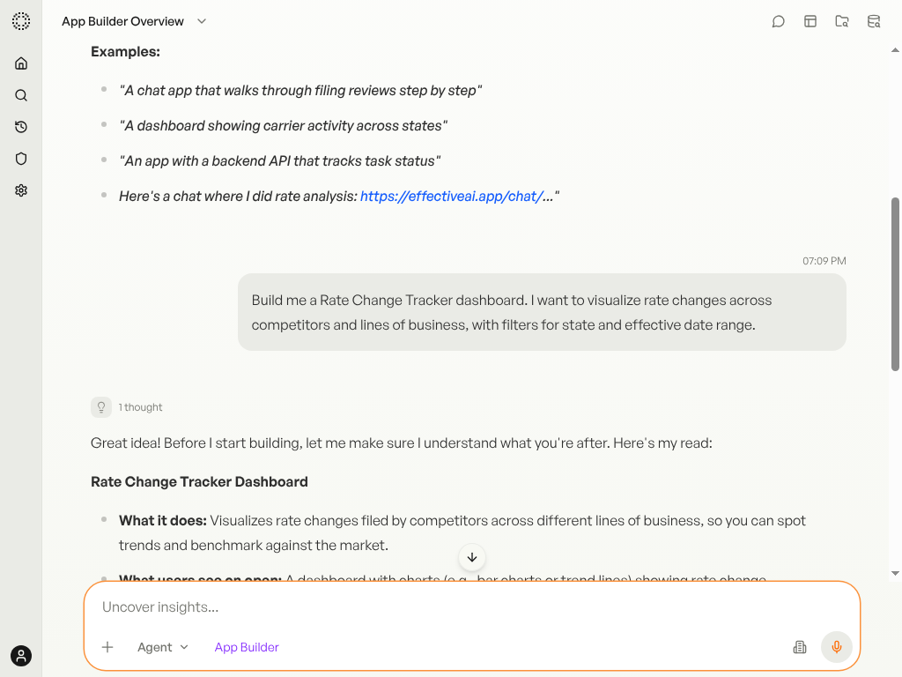Open the Agent mode dropdown
Screen dimensions: 902x677
pyautogui.click(x=163, y=647)
